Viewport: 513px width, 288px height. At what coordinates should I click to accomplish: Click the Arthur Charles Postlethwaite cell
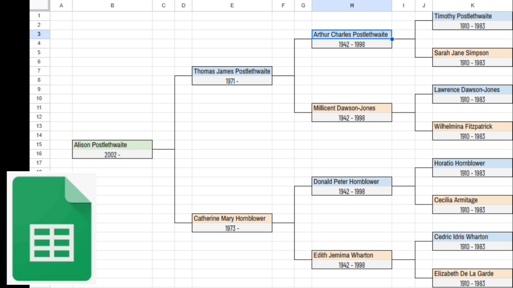[x=352, y=35]
